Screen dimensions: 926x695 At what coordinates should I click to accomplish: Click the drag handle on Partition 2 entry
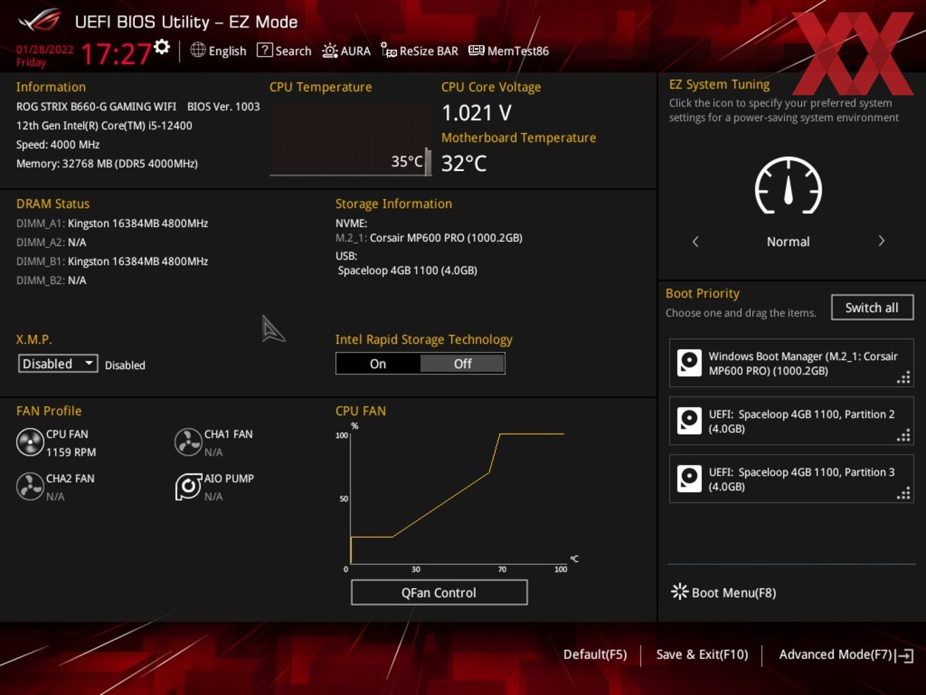click(904, 435)
